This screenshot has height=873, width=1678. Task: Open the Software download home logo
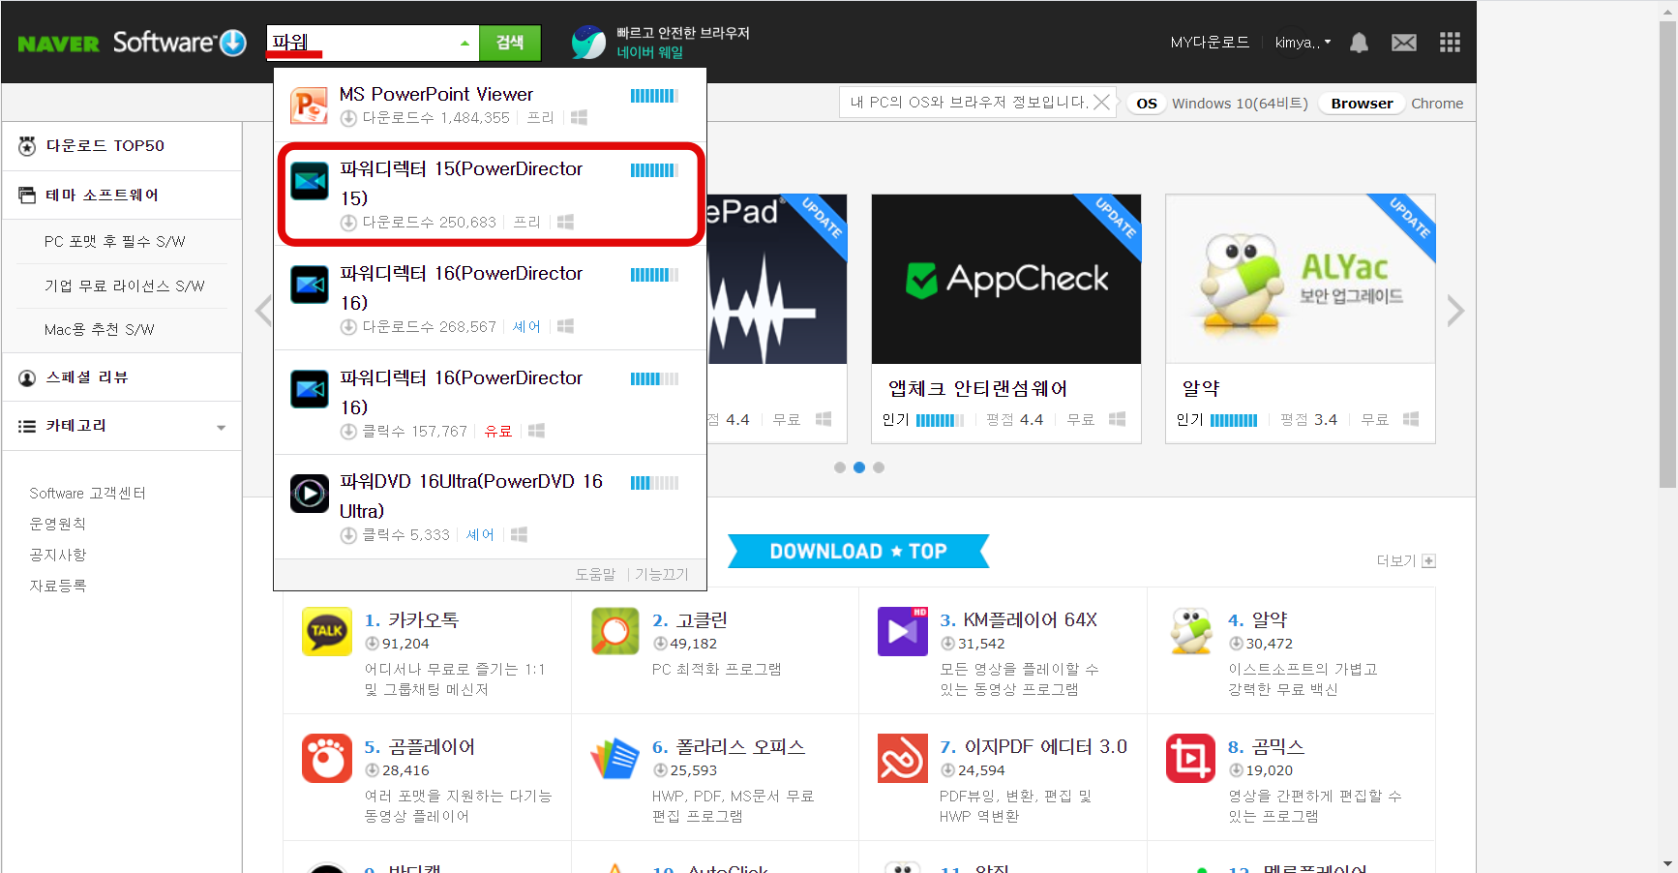click(180, 43)
